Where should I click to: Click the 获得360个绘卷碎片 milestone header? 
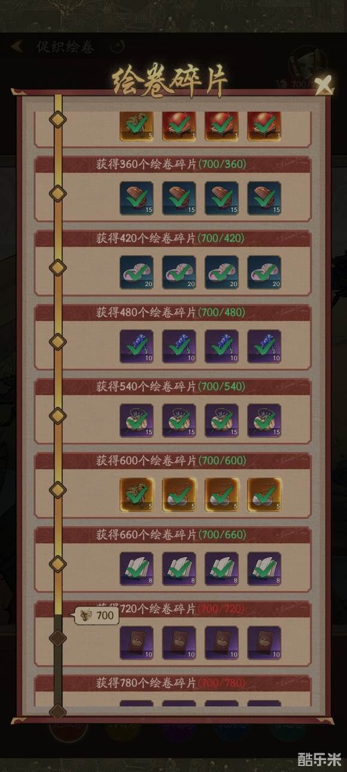click(x=172, y=164)
